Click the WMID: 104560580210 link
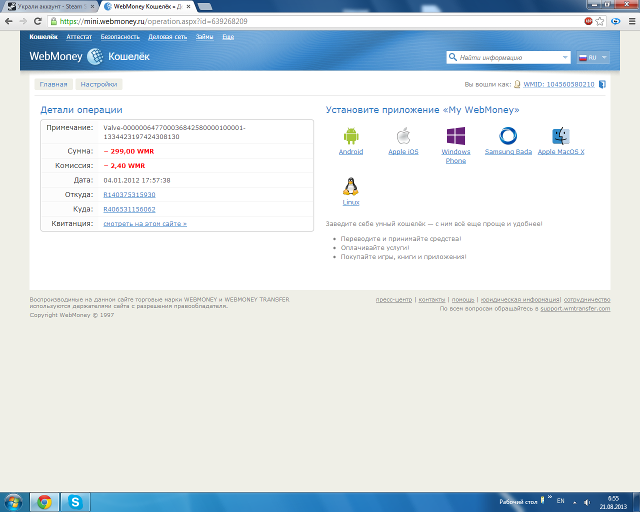Viewport: 640px width, 512px height. [559, 84]
